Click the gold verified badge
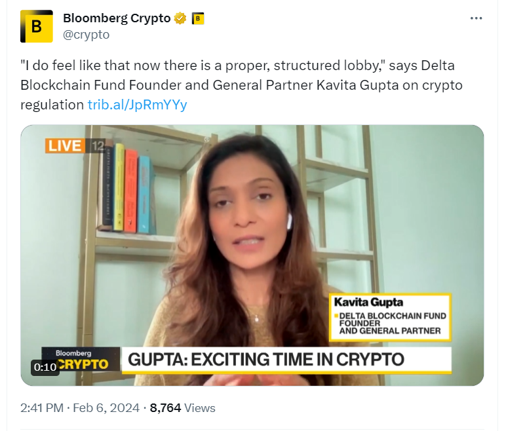Image resolution: width=506 pixels, height=431 pixels. [x=180, y=18]
